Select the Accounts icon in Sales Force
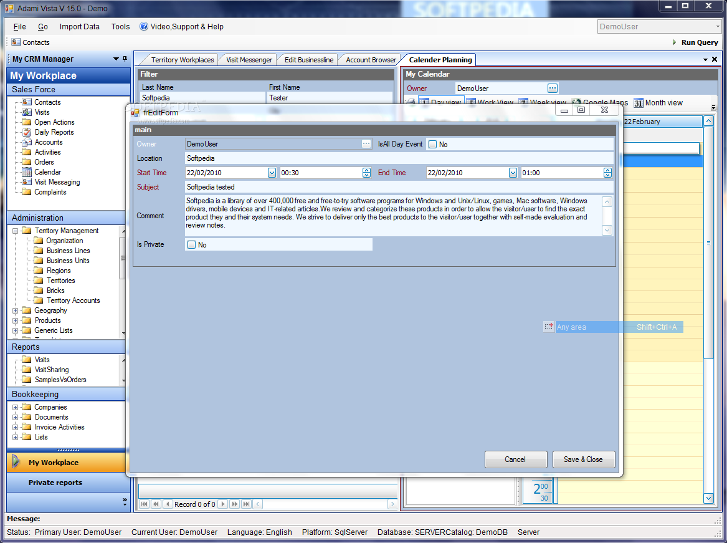The image size is (727, 543). [27, 142]
